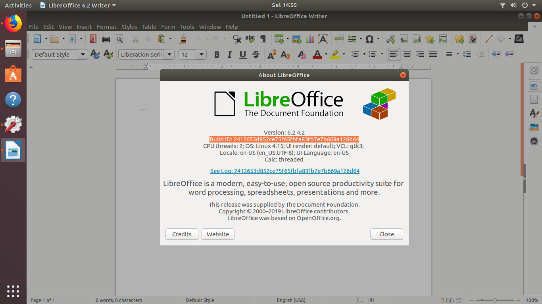Toggle Print Preview icon
This screenshot has height=304, width=542.
119,39
